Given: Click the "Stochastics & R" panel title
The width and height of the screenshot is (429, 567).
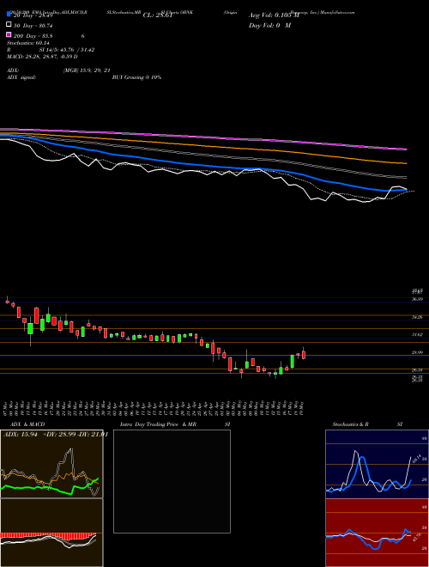Looking at the screenshot, I should (x=351, y=424).
